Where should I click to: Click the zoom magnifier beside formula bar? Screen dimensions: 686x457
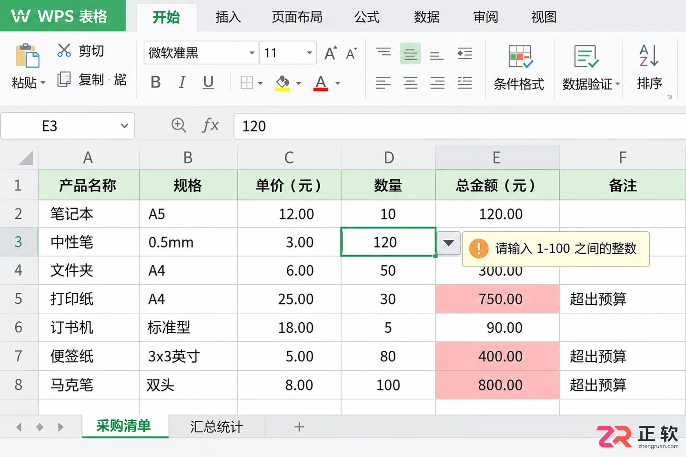click(179, 125)
